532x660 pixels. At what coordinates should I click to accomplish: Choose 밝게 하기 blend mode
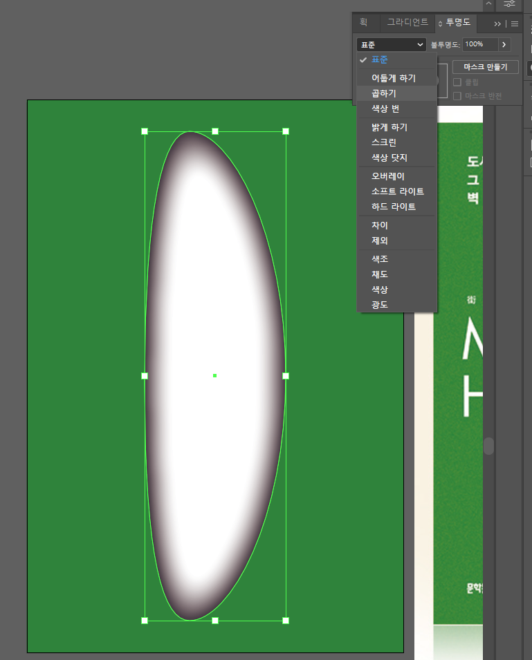click(x=396, y=127)
